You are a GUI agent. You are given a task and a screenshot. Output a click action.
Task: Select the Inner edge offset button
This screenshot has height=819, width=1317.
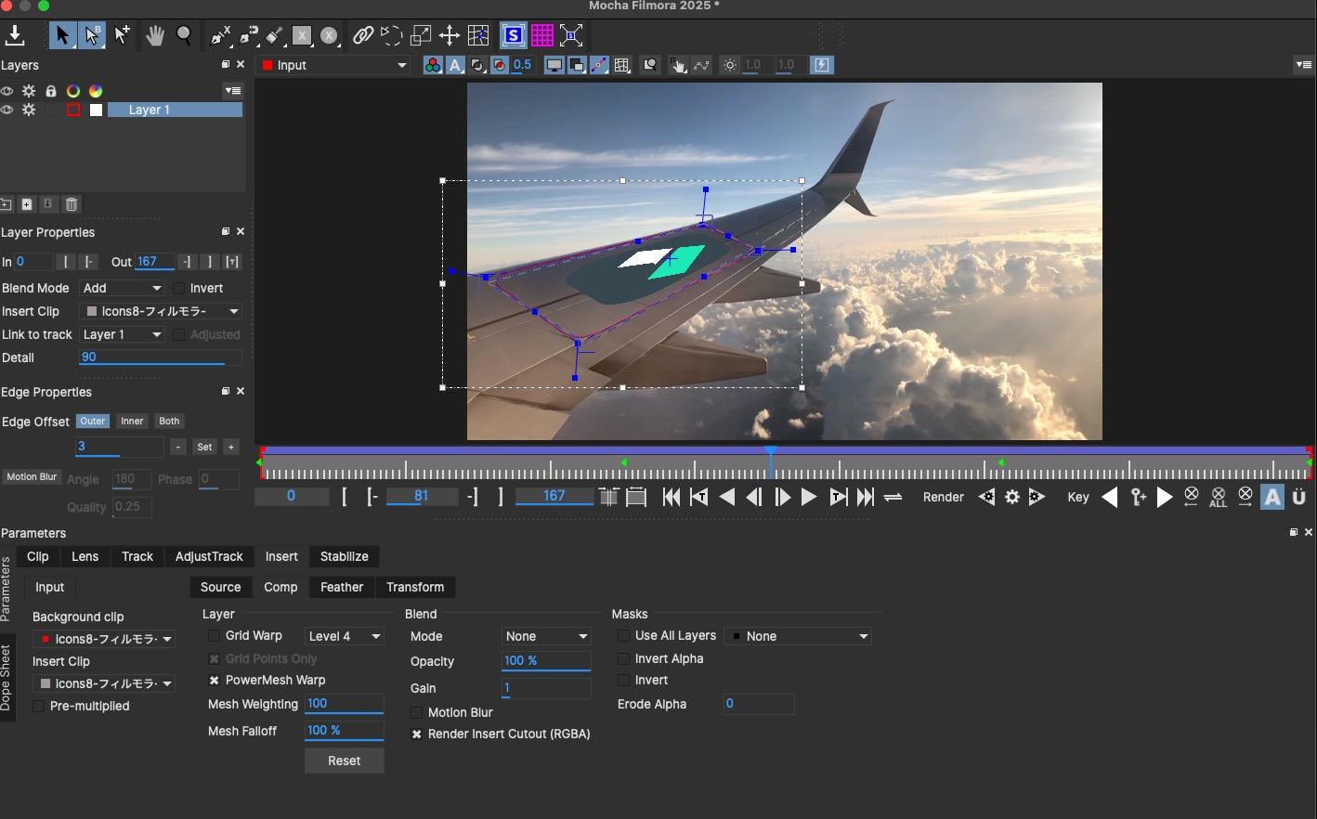(x=132, y=422)
